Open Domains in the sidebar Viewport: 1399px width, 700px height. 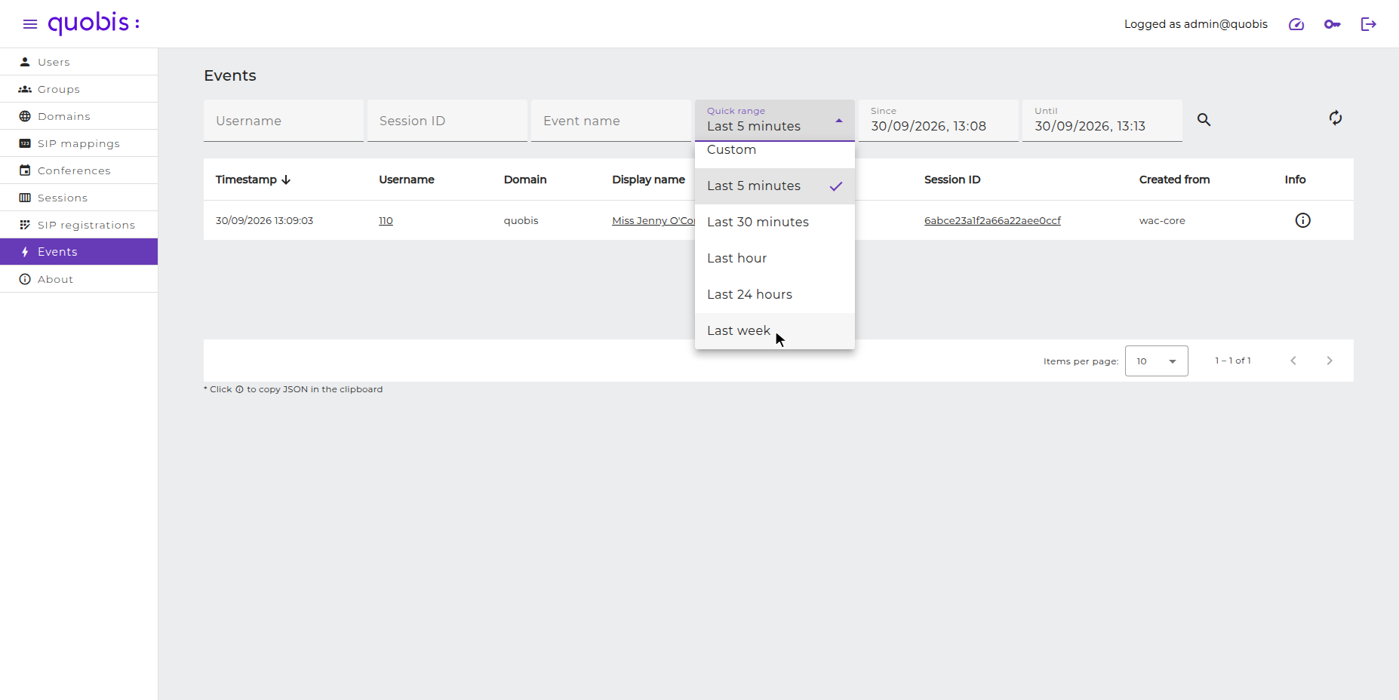pyautogui.click(x=78, y=116)
